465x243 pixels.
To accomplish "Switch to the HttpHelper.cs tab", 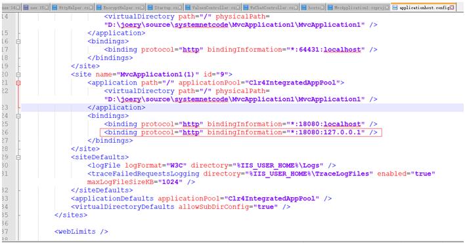I will (x=73, y=7).
